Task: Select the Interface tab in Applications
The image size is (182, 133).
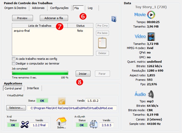Action: (x=33, y=88)
